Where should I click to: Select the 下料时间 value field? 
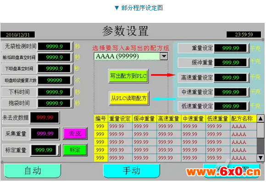point(54,92)
